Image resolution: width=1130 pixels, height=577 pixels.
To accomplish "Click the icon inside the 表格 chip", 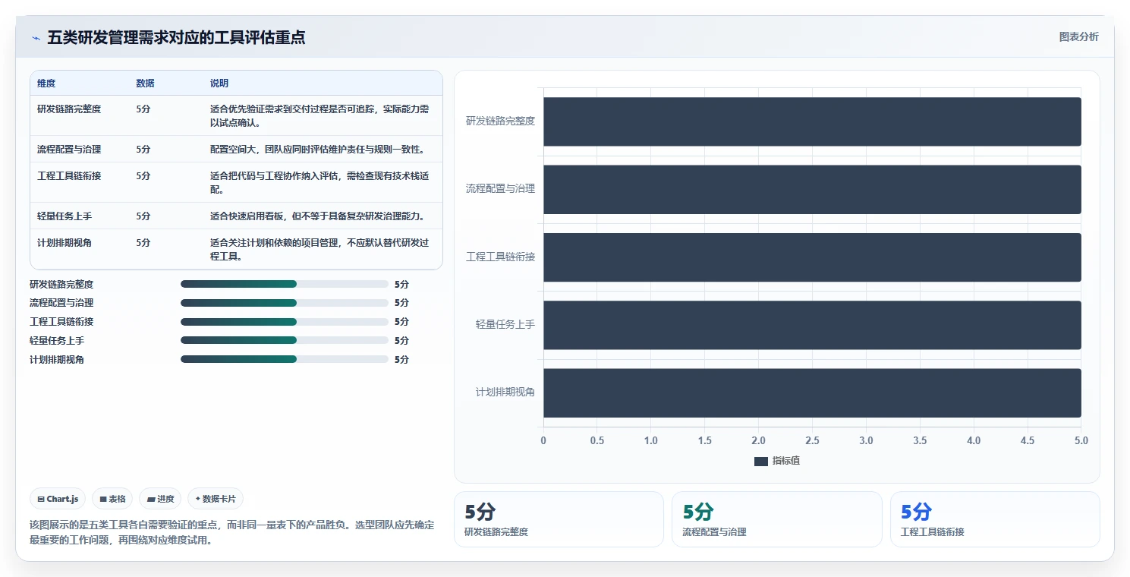I will click(x=103, y=499).
